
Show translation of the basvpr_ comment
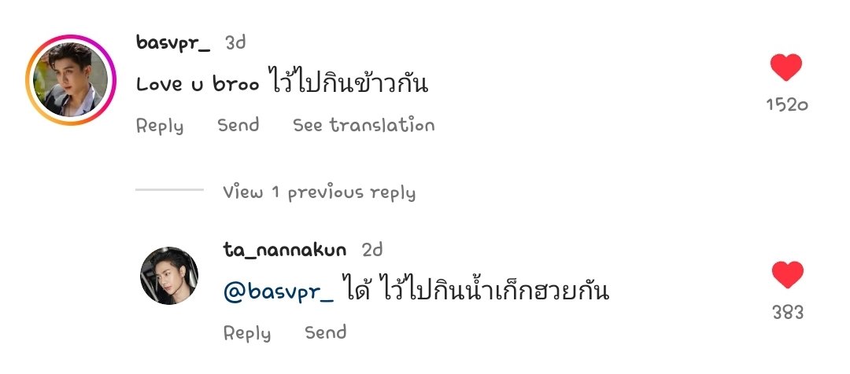point(364,125)
